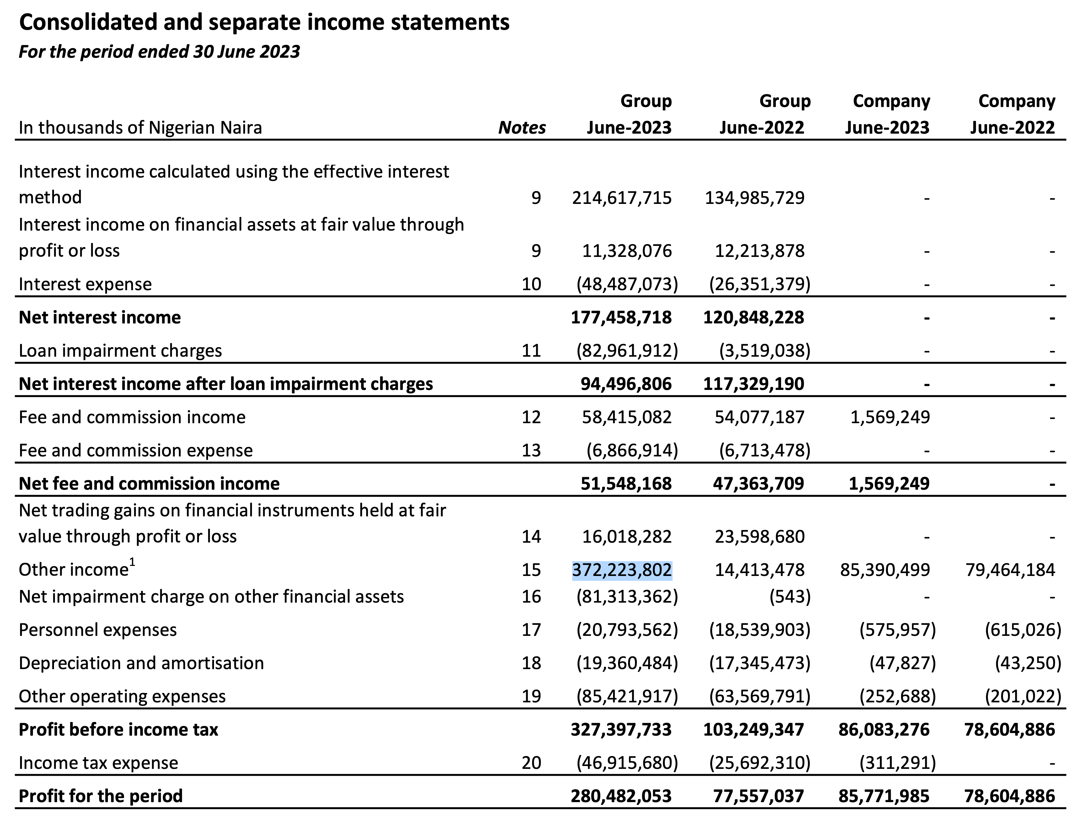Click the In thousands of Nigerian Naira text
This screenshot has height=820, width=1083.
(140, 128)
